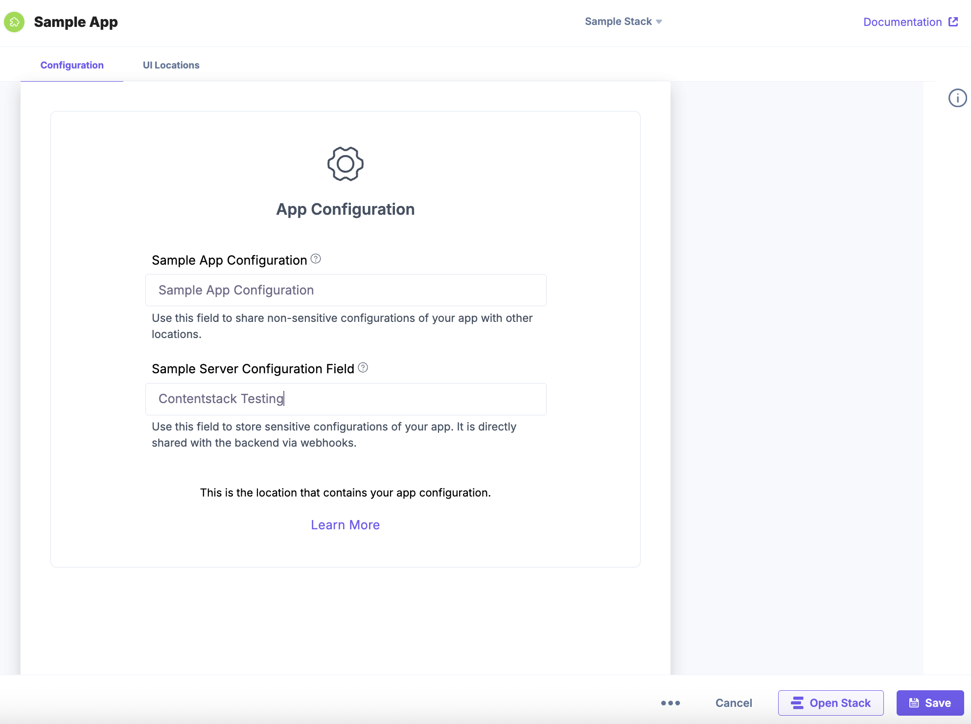
Task: Click the external link icon next to Documentation
Action: pyautogui.click(x=953, y=22)
